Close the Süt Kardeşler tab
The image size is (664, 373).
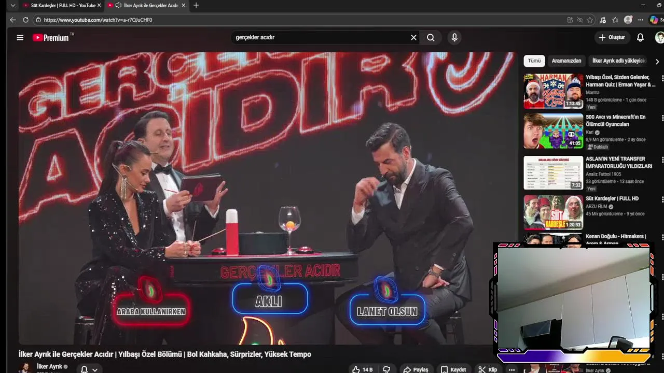point(99,5)
